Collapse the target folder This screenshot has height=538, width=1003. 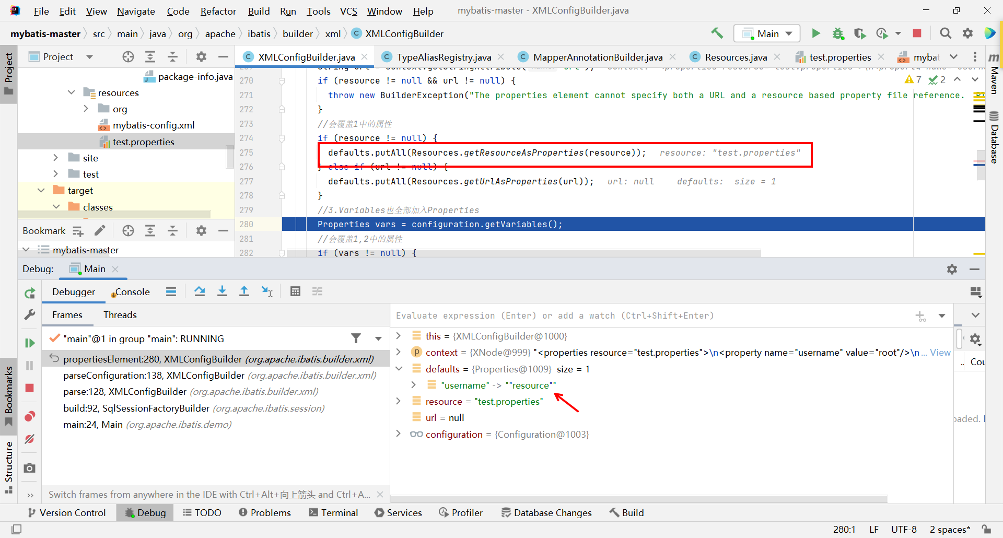(x=41, y=190)
